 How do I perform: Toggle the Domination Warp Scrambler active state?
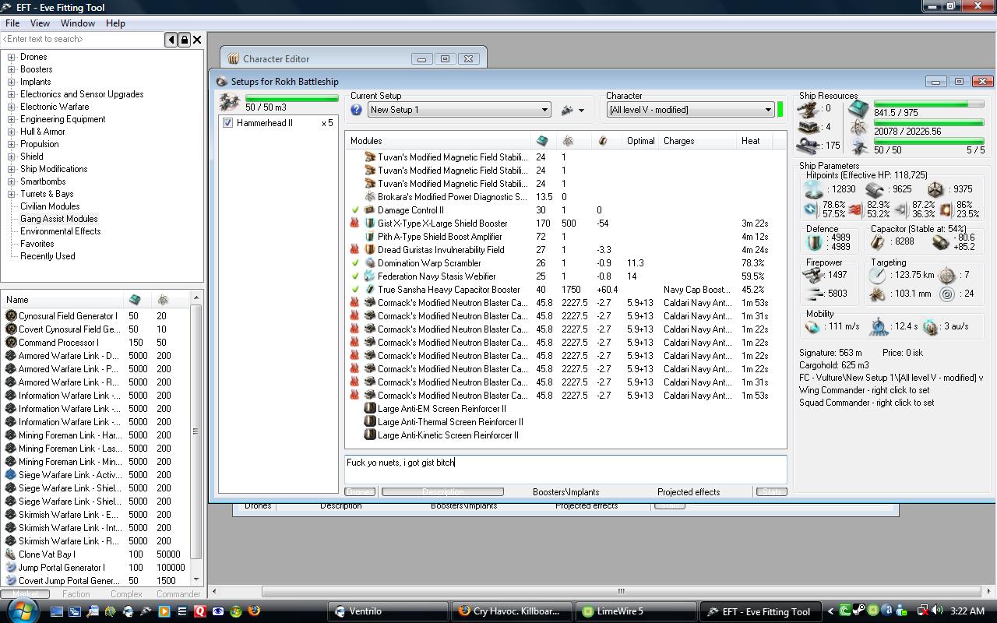[x=356, y=263]
